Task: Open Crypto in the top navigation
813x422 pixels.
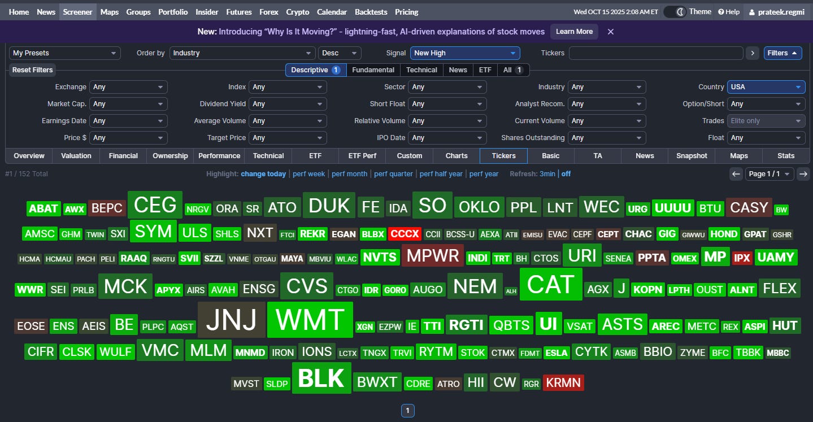Action: click(x=298, y=12)
